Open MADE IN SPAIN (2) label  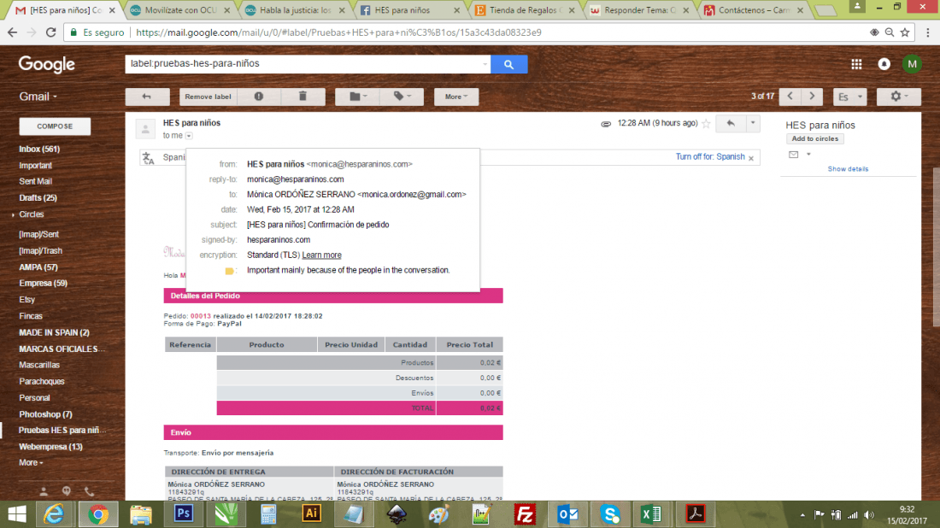[x=54, y=332]
